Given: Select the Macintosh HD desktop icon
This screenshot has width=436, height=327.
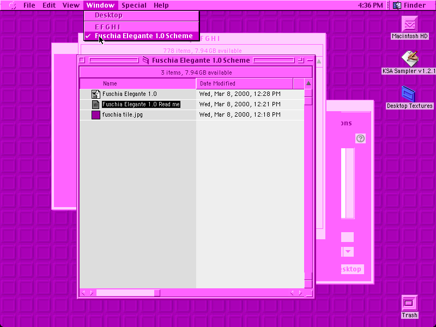Looking at the screenshot, I should tap(409, 24).
